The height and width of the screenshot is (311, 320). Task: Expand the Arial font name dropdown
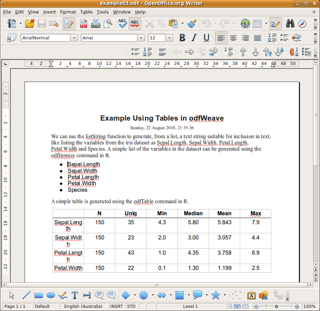pos(141,38)
